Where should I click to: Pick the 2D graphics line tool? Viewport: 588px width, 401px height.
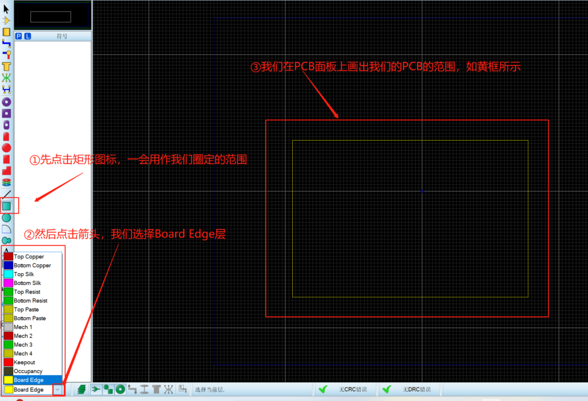(x=6, y=194)
